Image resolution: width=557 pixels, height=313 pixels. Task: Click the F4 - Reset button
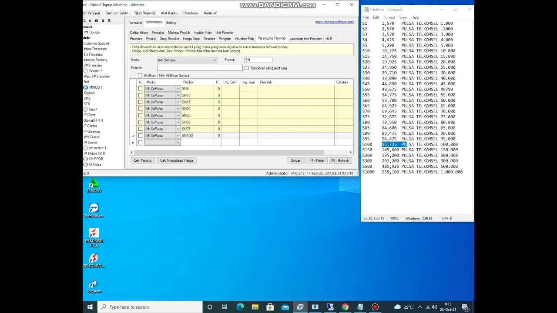tap(317, 160)
